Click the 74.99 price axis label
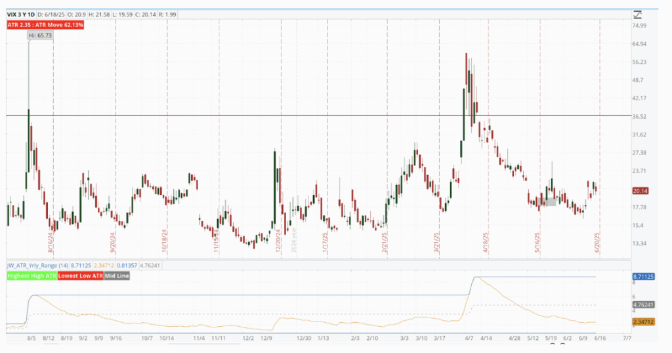The image size is (672, 353). [x=639, y=26]
